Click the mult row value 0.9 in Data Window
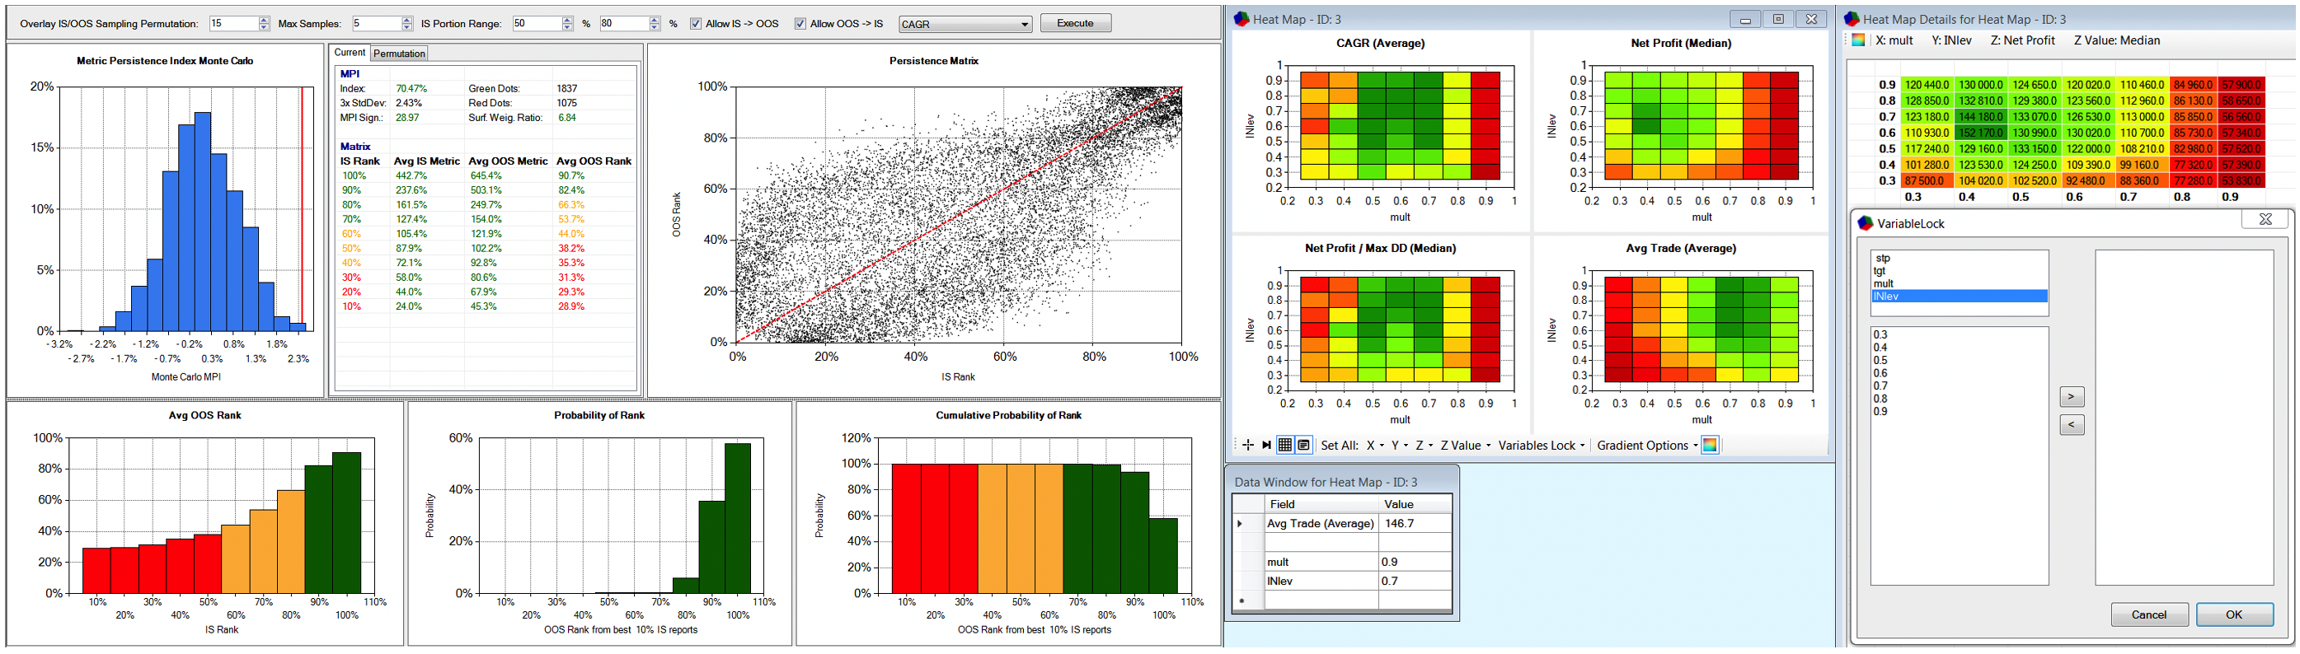The image size is (2300, 654). coord(1415,562)
